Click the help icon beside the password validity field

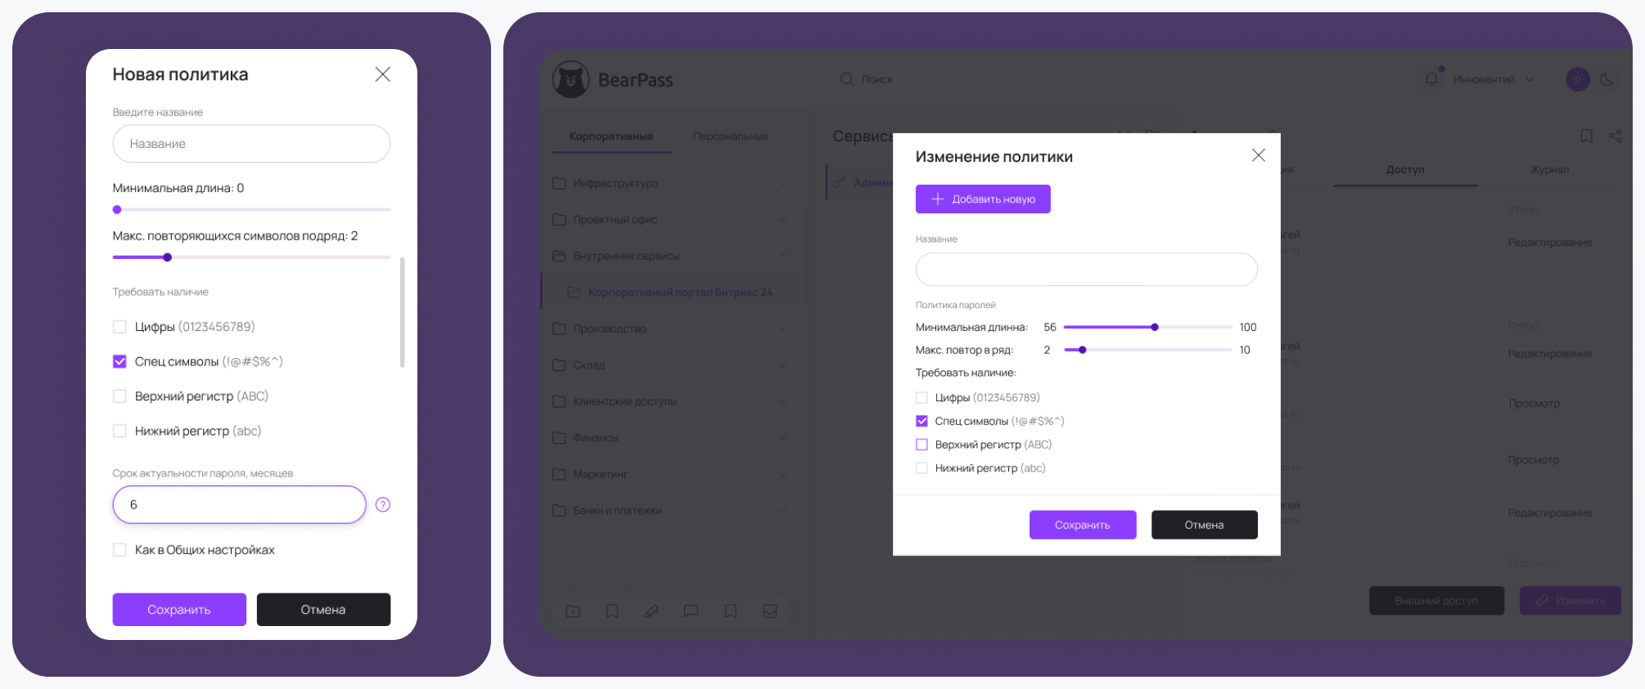(x=382, y=505)
